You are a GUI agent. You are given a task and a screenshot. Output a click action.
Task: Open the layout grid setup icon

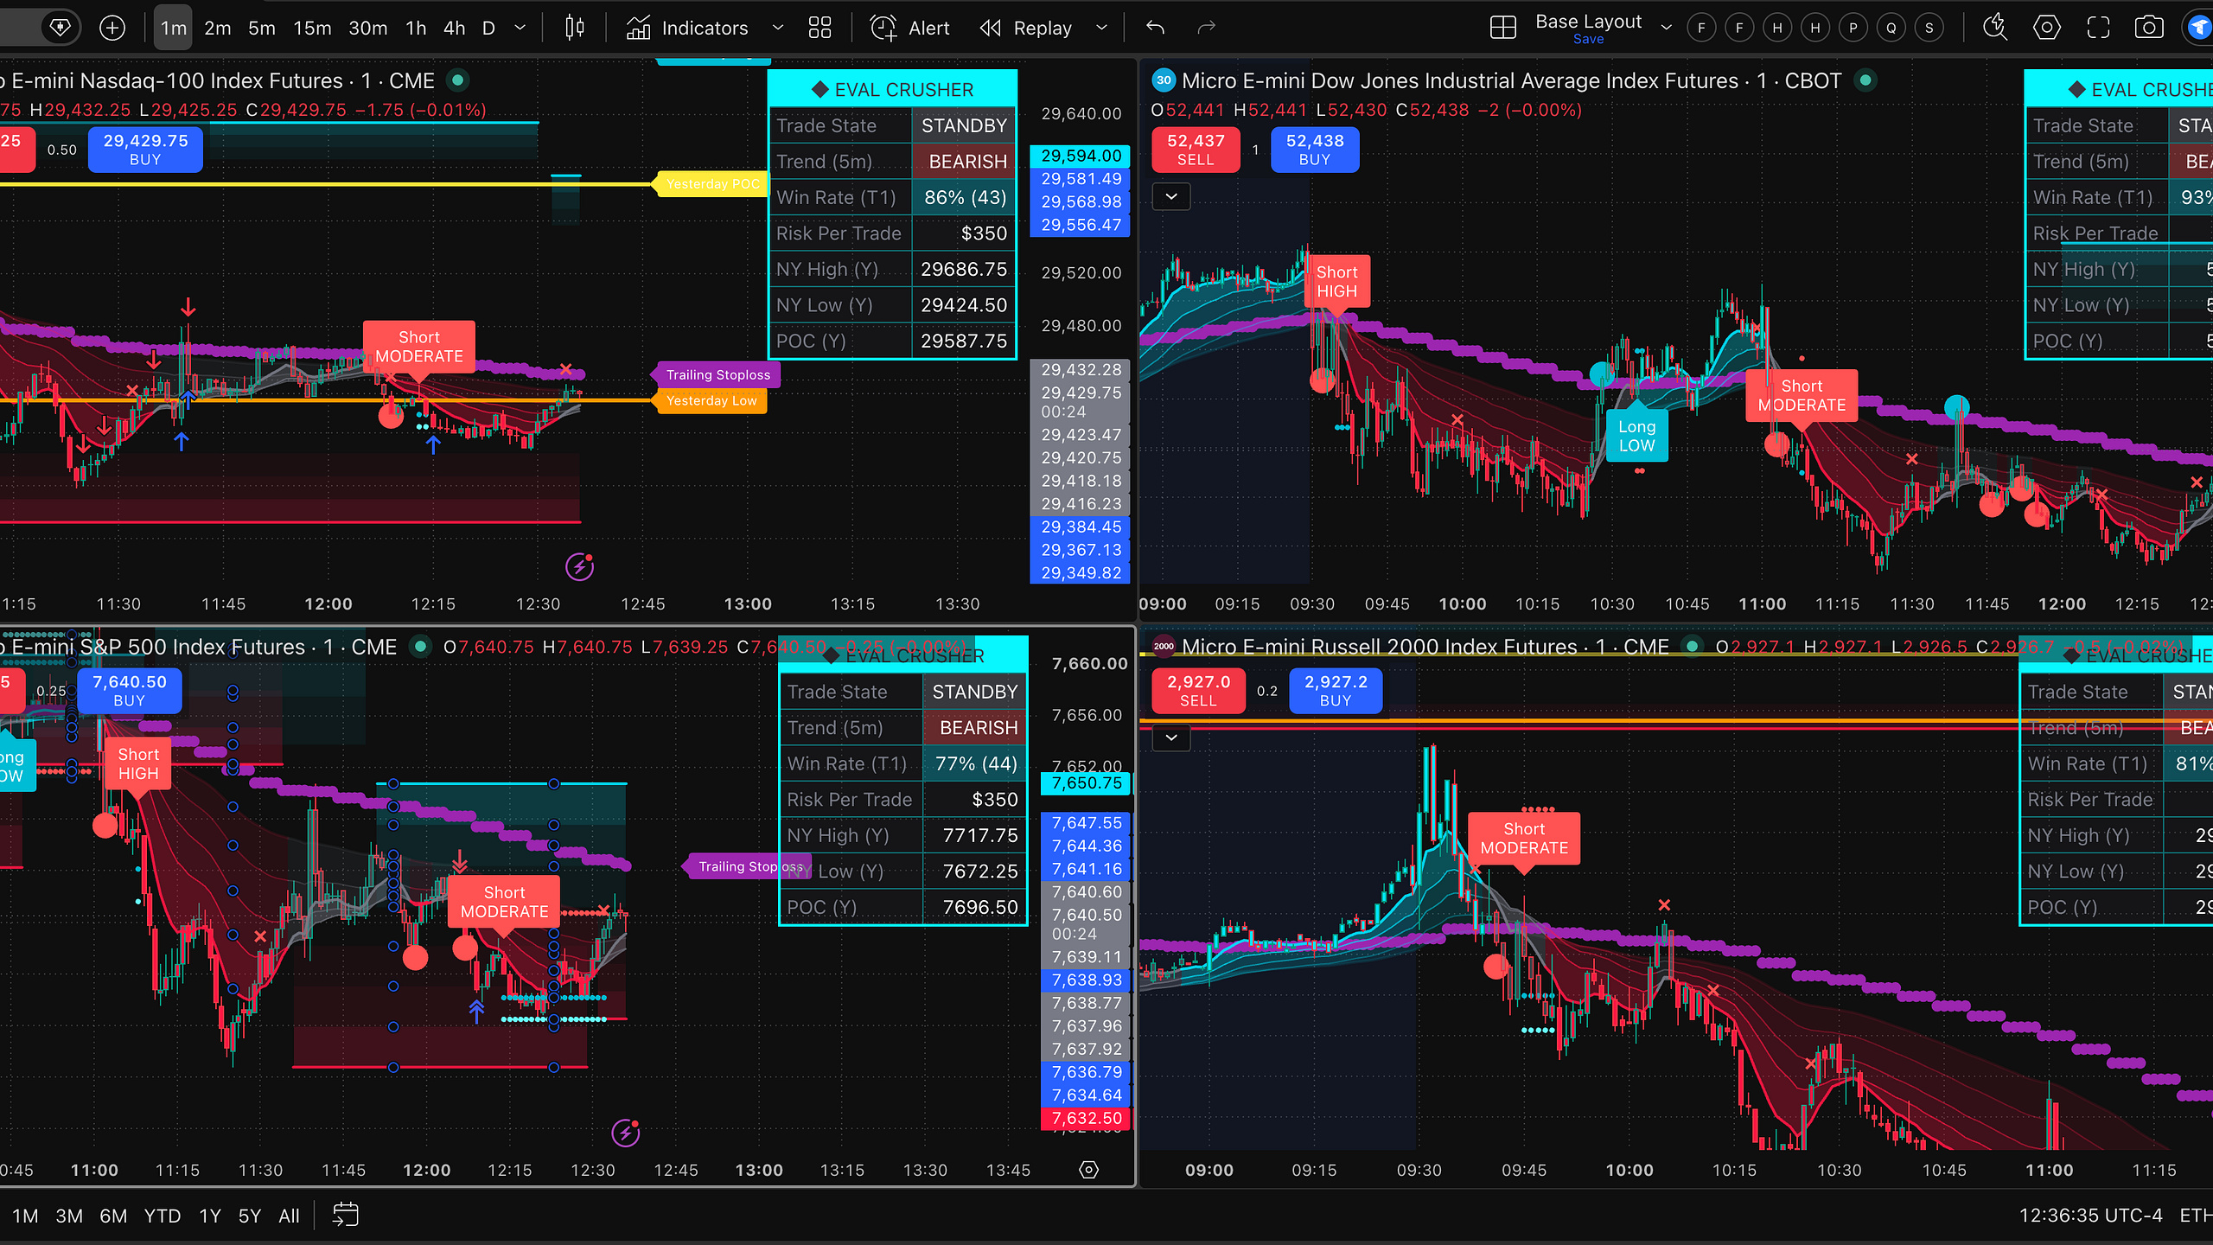(1503, 28)
